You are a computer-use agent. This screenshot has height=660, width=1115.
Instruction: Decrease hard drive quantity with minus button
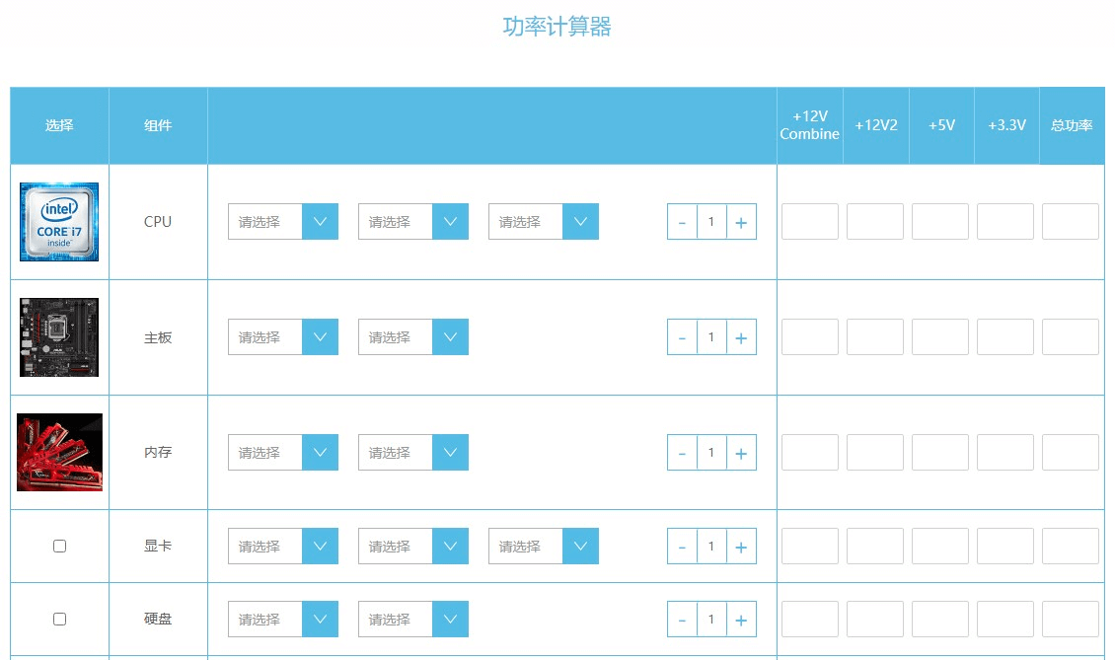click(x=682, y=619)
